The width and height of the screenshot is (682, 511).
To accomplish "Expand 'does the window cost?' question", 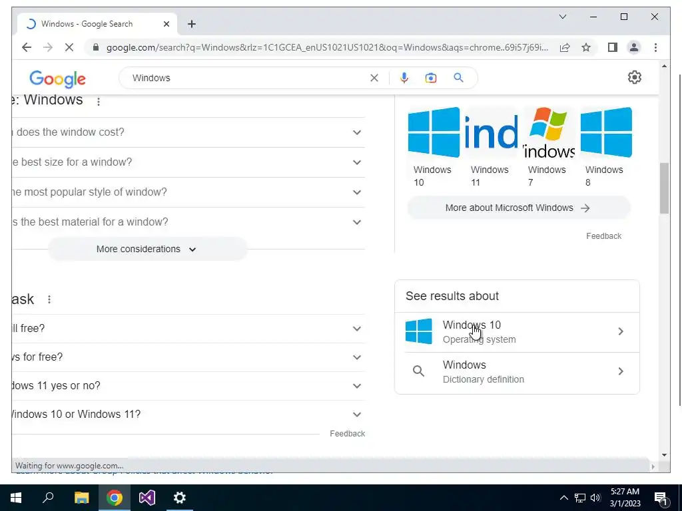I will [188, 132].
